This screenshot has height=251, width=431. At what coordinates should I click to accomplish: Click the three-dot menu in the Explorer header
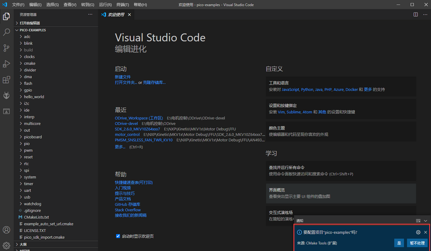[x=90, y=14]
